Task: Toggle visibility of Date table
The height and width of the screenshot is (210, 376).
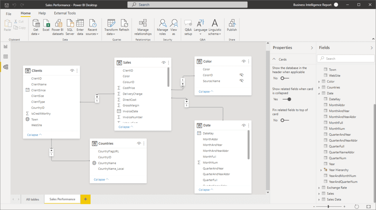Action: click(x=244, y=125)
